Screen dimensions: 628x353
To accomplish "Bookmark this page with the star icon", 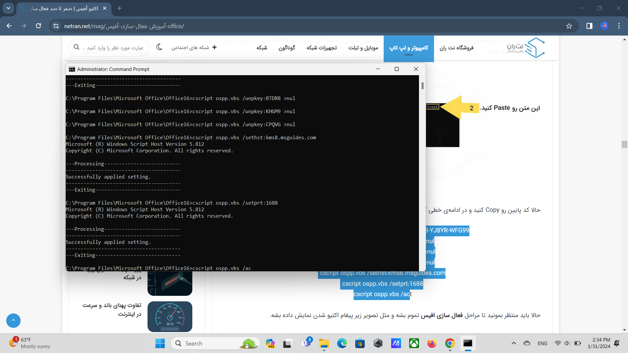I will coord(569,26).
